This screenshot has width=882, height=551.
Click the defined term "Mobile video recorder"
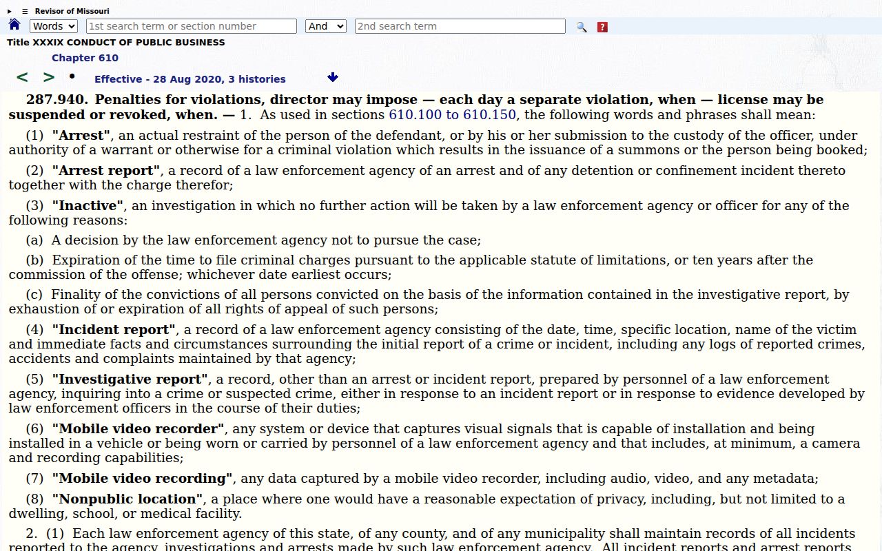[138, 429]
